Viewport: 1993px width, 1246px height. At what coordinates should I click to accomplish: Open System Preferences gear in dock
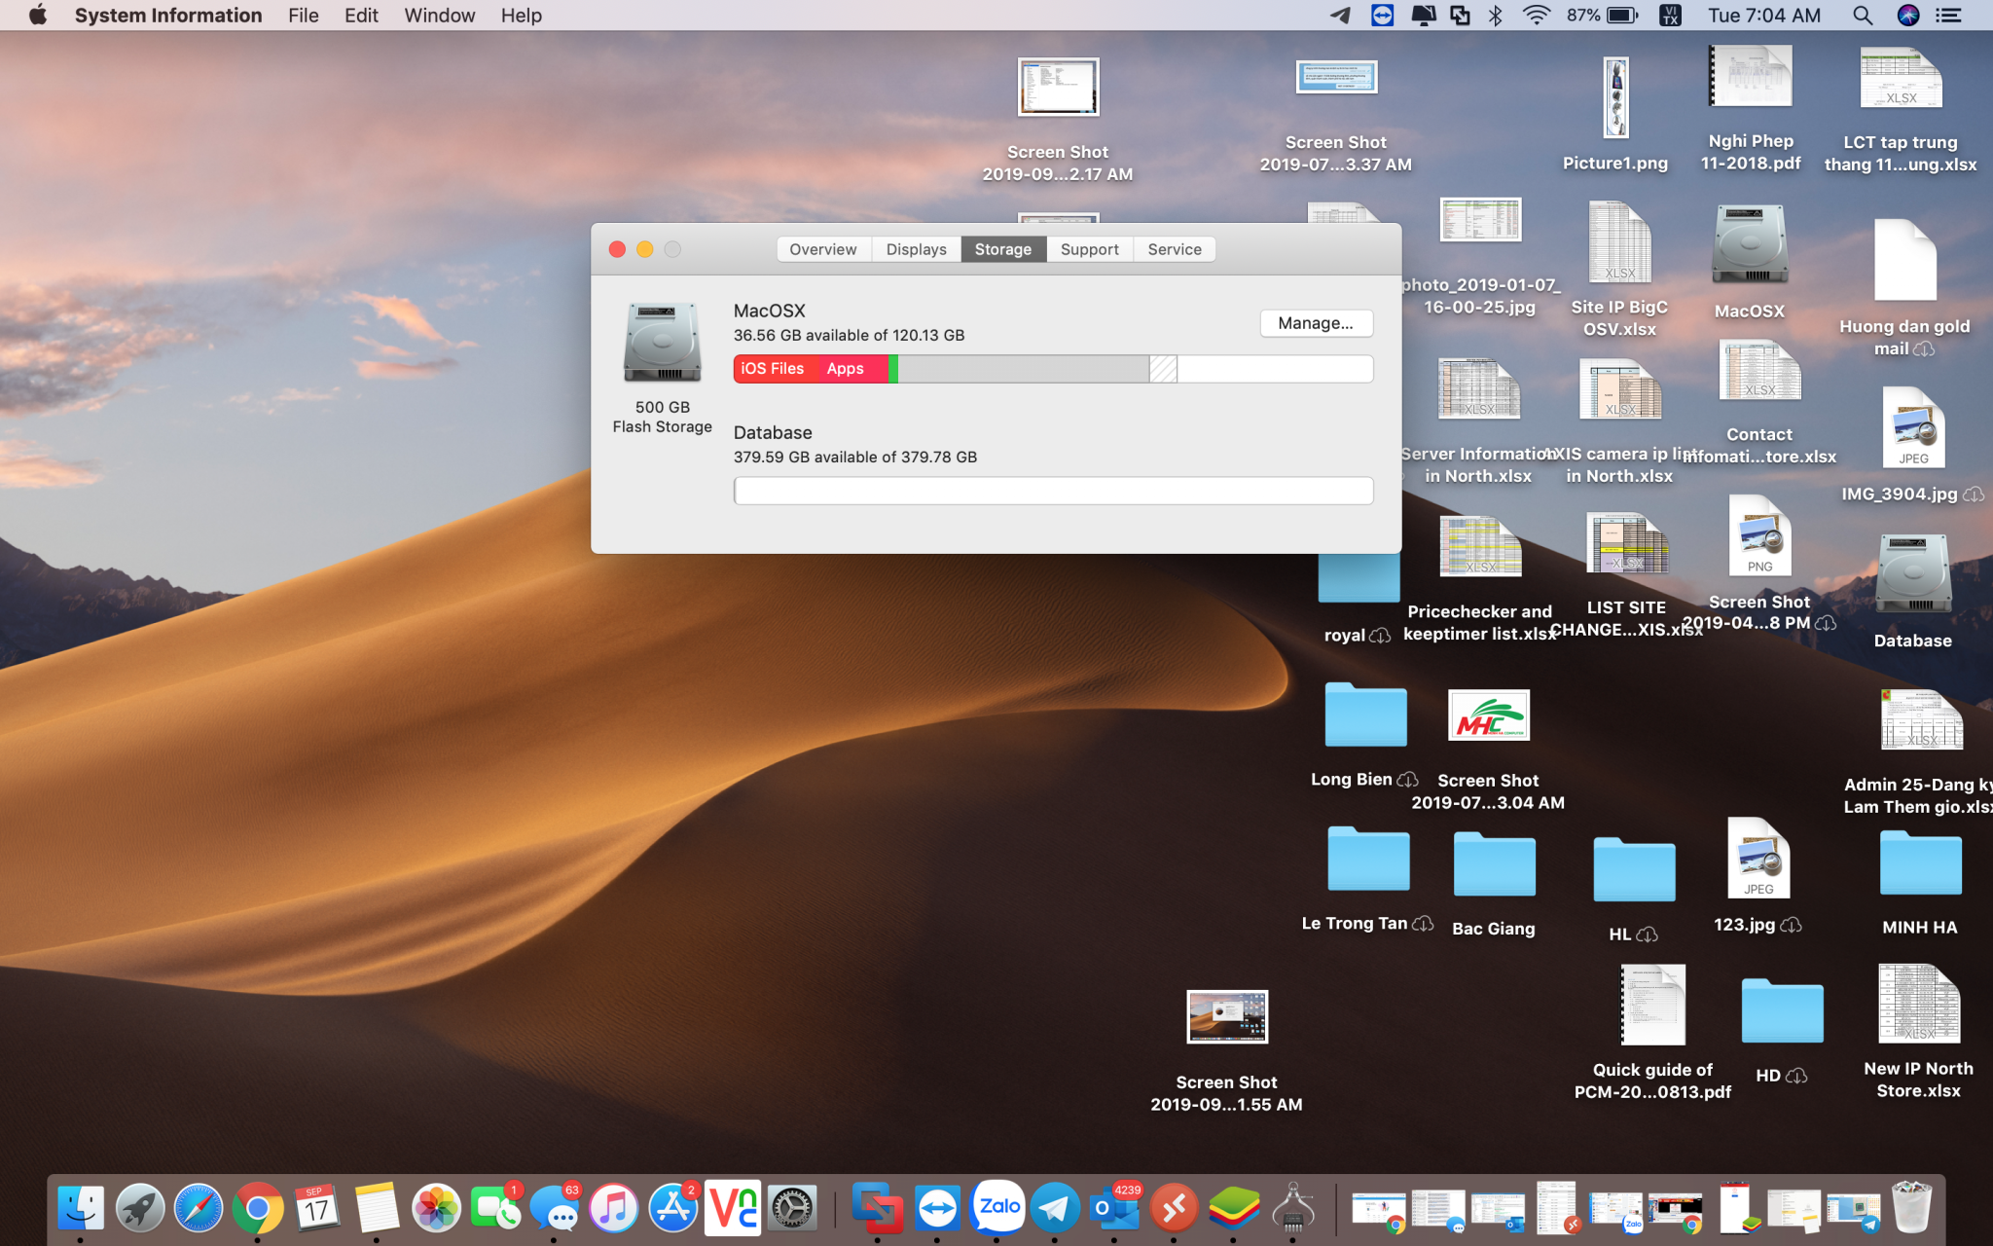coord(792,1208)
